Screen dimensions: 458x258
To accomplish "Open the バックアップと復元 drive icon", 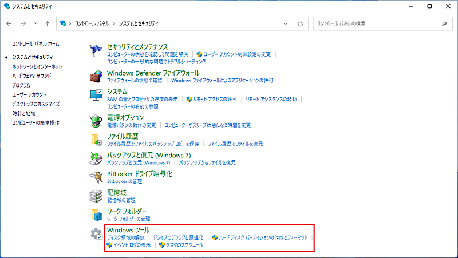I will [96, 158].
